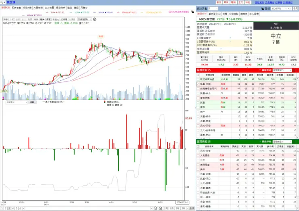
Task: Click the 查價 button at bottom right
Action: pyautogui.click(x=192, y=208)
